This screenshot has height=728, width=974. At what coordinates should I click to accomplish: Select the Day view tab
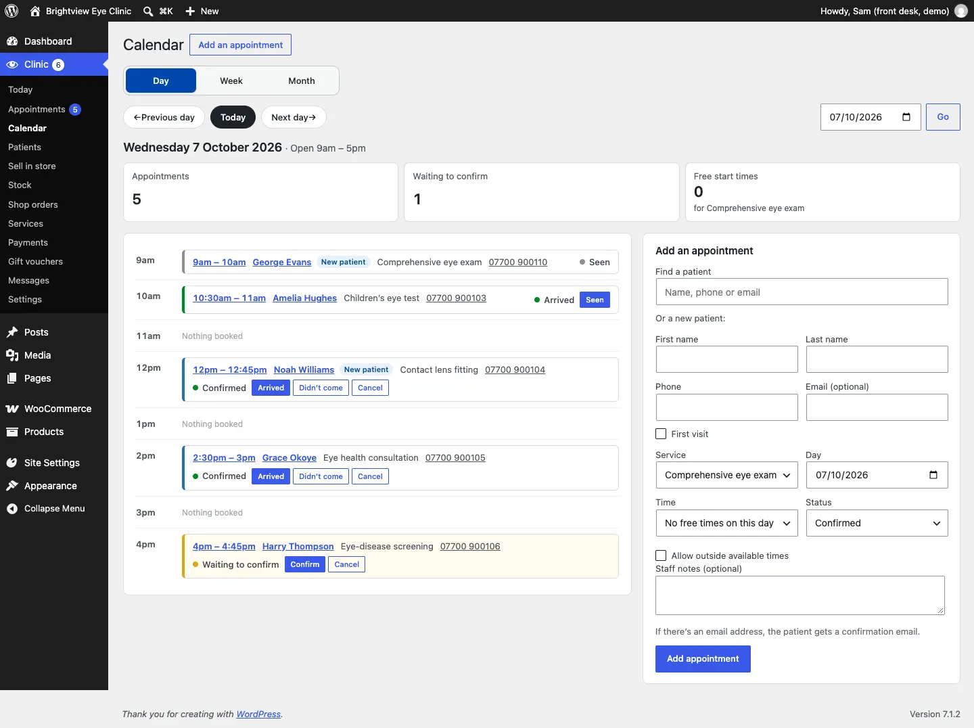tap(161, 81)
